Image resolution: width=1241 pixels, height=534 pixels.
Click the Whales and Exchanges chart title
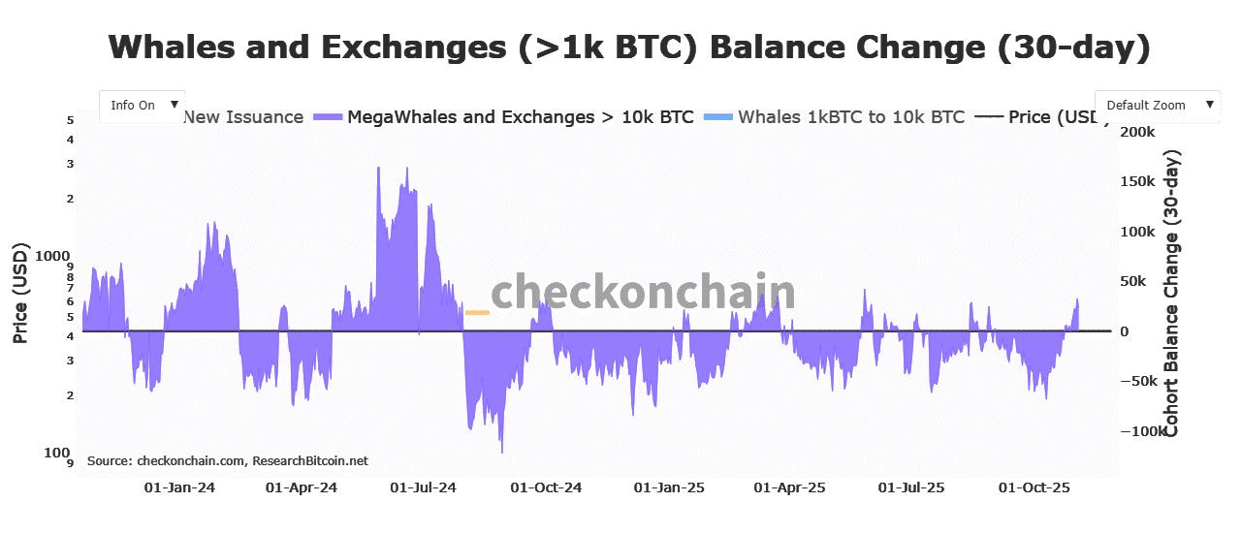pos(628,47)
